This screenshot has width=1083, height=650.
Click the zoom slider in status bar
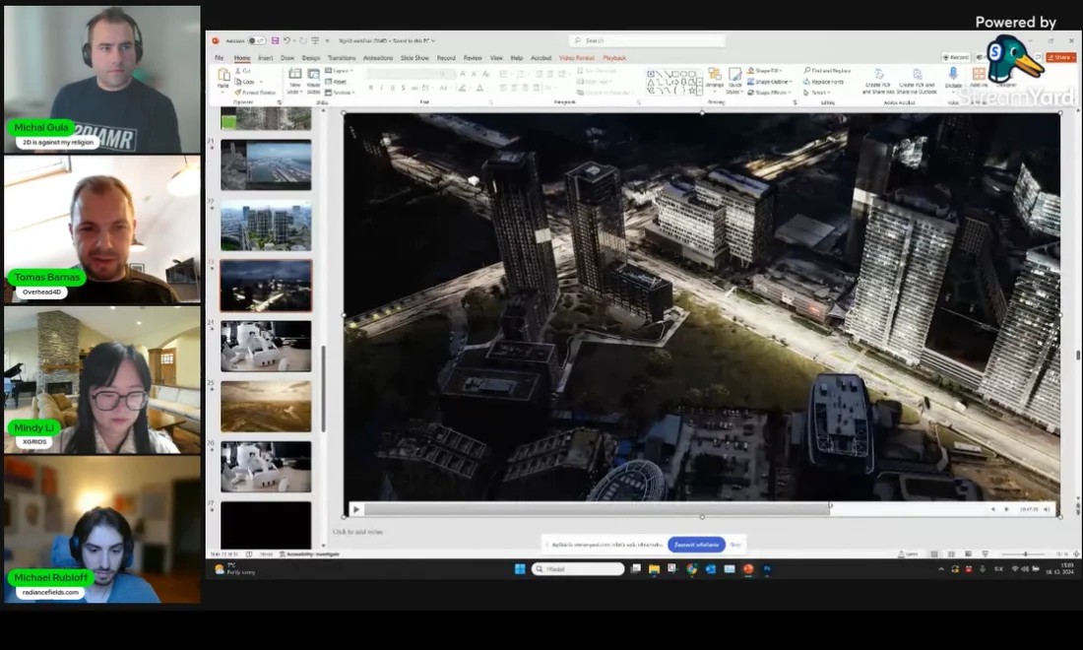pyautogui.click(x=1026, y=554)
